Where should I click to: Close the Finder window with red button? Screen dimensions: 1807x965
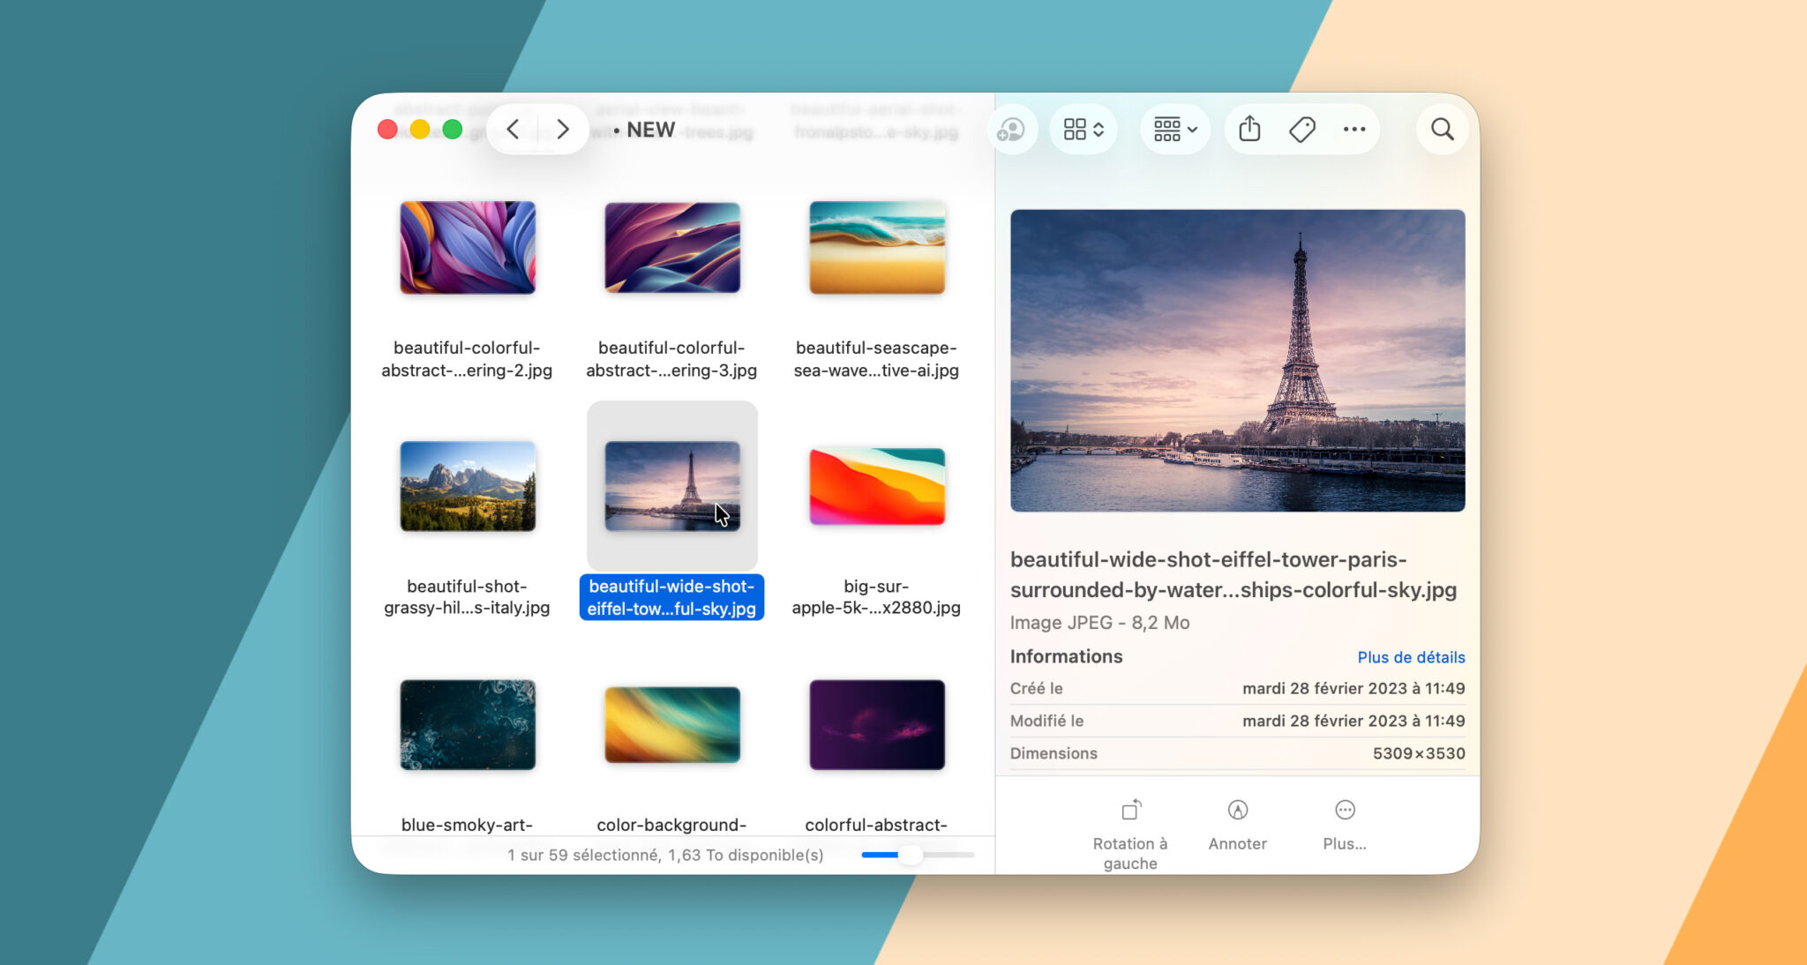pyautogui.click(x=387, y=130)
